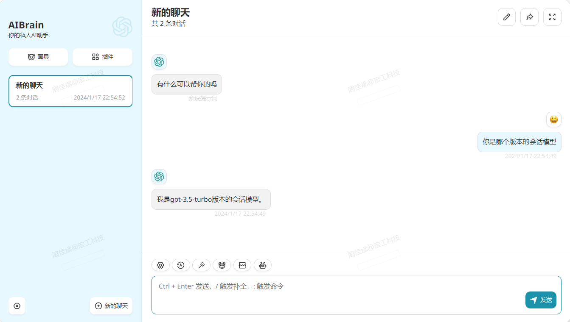This screenshot has height=322, width=570.
Task: Click the mask icon above the input box
Action: click(222, 265)
